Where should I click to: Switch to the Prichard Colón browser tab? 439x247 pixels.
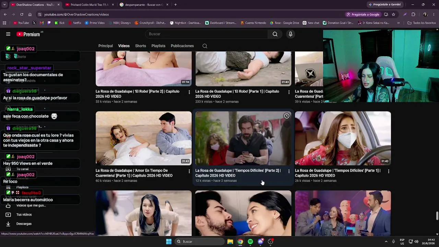click(x=89, y=5)
